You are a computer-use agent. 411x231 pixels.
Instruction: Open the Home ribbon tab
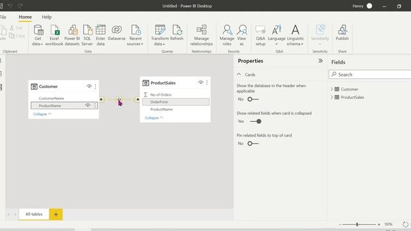coord(25,17)
